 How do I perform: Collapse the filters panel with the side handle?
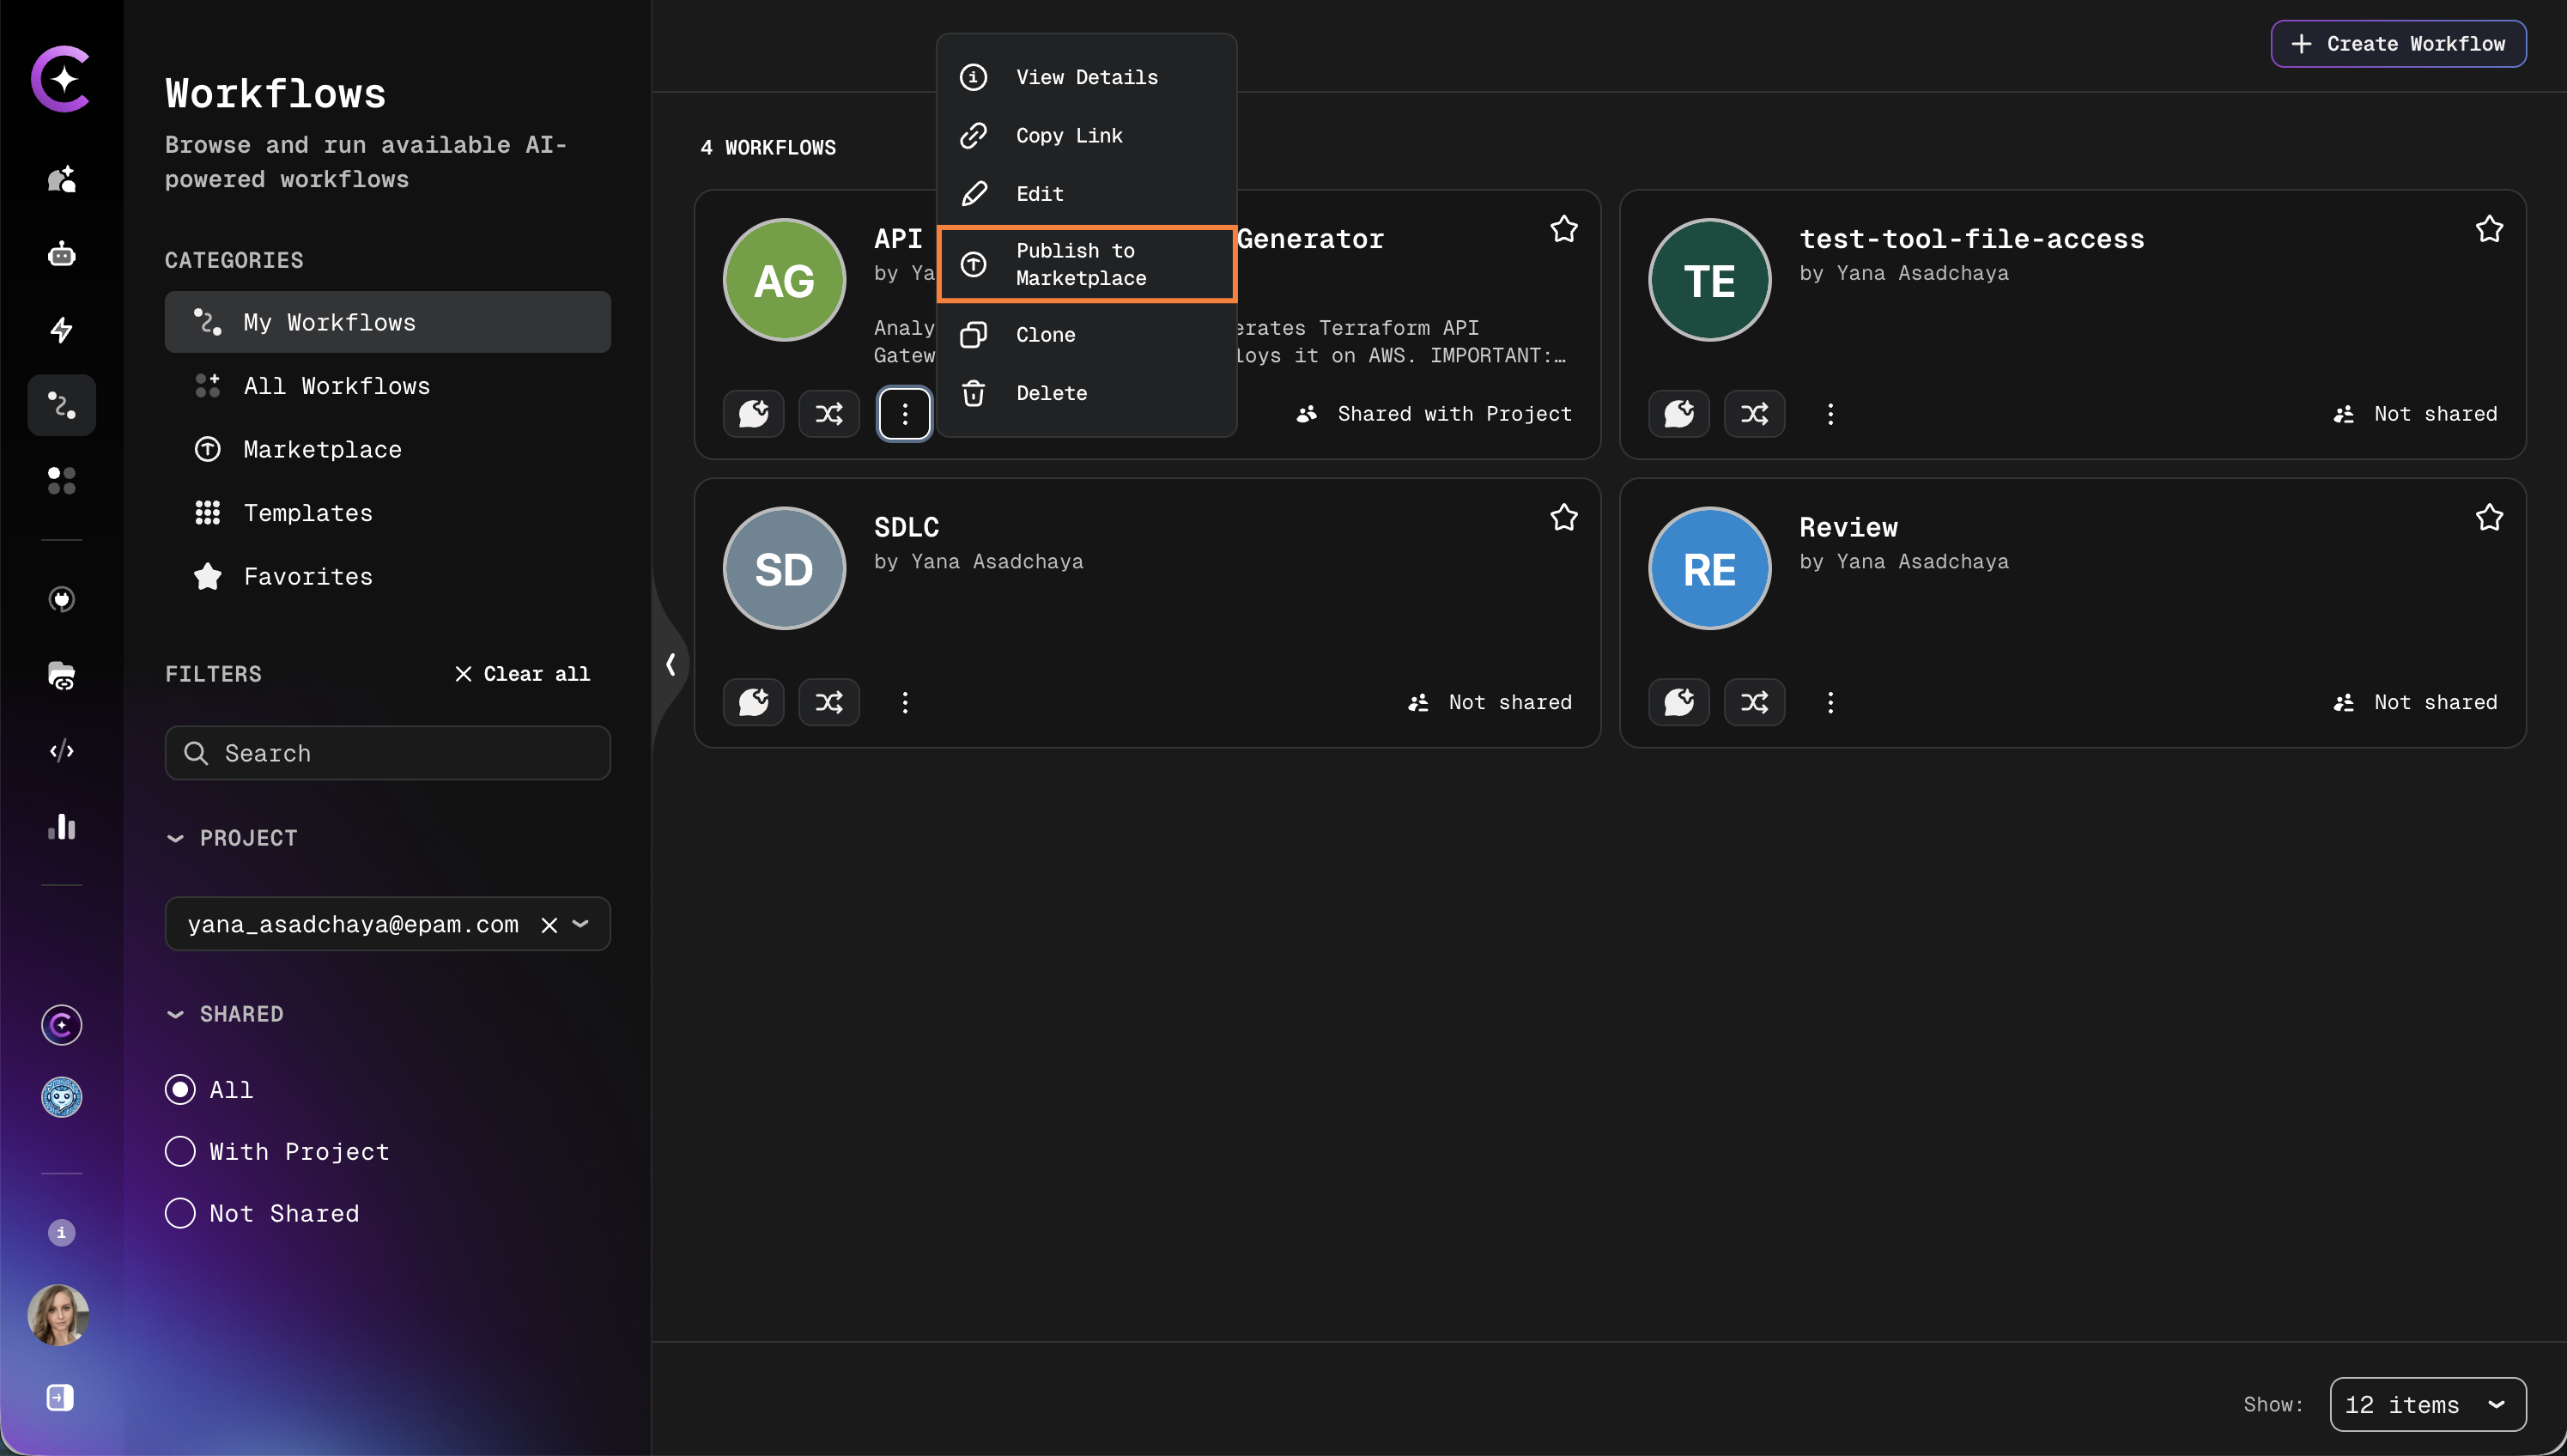click(x=670, y=664)
